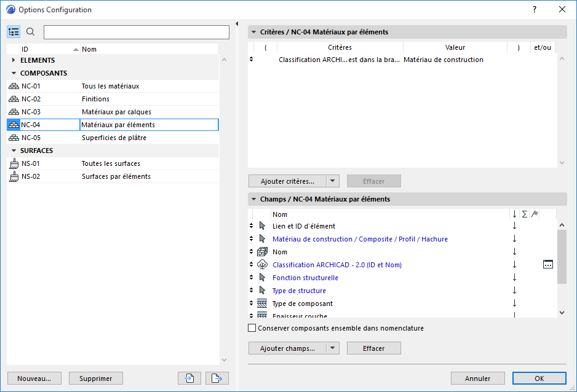Collapse the Critères panel section
This screenshot has height=392, width=577.
(253, 32)
